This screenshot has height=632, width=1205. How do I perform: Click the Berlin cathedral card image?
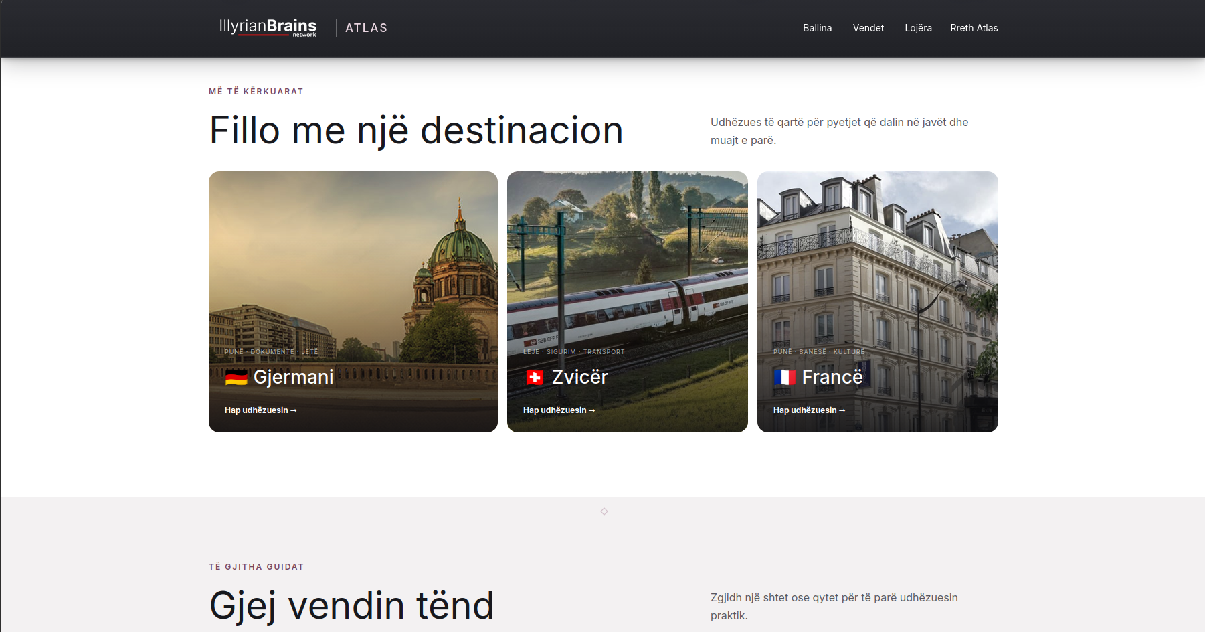[353, 268]
